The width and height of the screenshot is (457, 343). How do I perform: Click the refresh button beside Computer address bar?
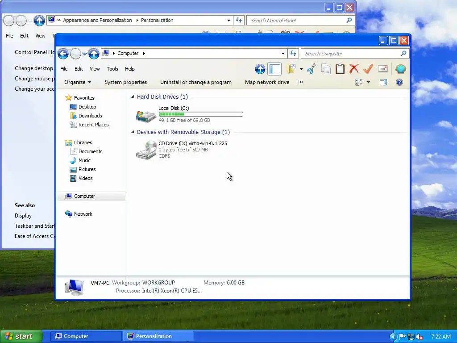[293, 54]
